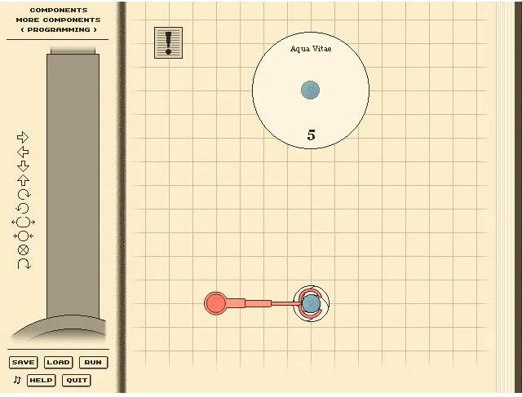Click the red manipulator arm base
Image resolution: width=522 pixels, height=397 pixels.
[x=215, y=303]
